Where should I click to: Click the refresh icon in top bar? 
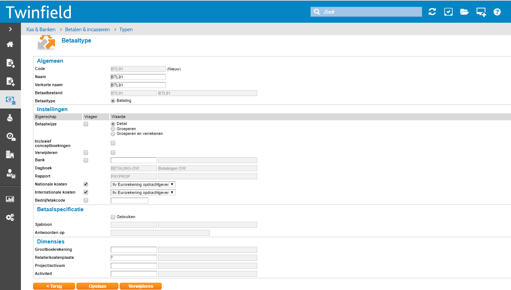click(432, 12)
